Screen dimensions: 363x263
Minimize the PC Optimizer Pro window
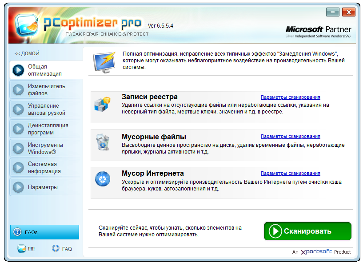pyautogui.click(x=333, y=12)
